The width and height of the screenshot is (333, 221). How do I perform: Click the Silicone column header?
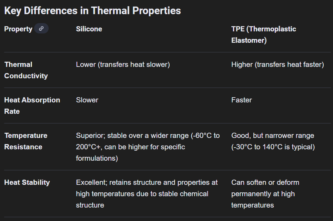coord(89,29)
